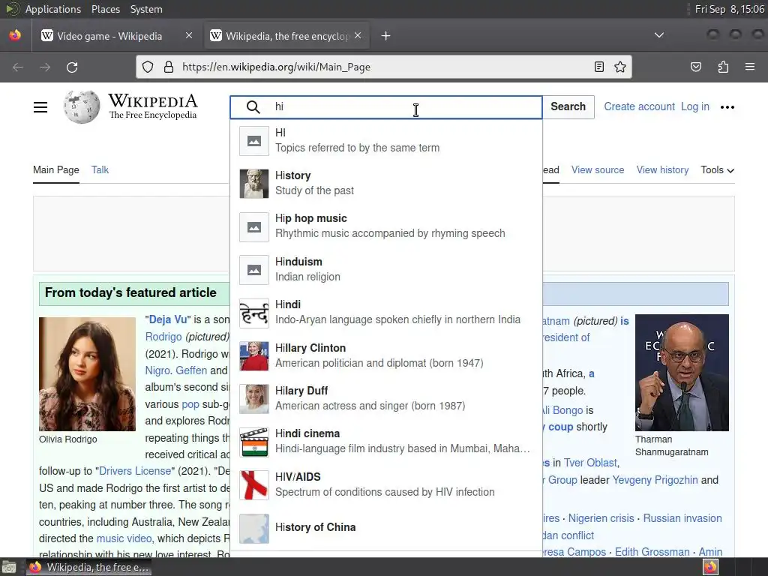Select the Hilary Duff suggestion
Viewport: 768px width, 576px height.
tap(386, 399)
